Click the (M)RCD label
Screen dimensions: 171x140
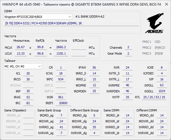tap(160, 48)
